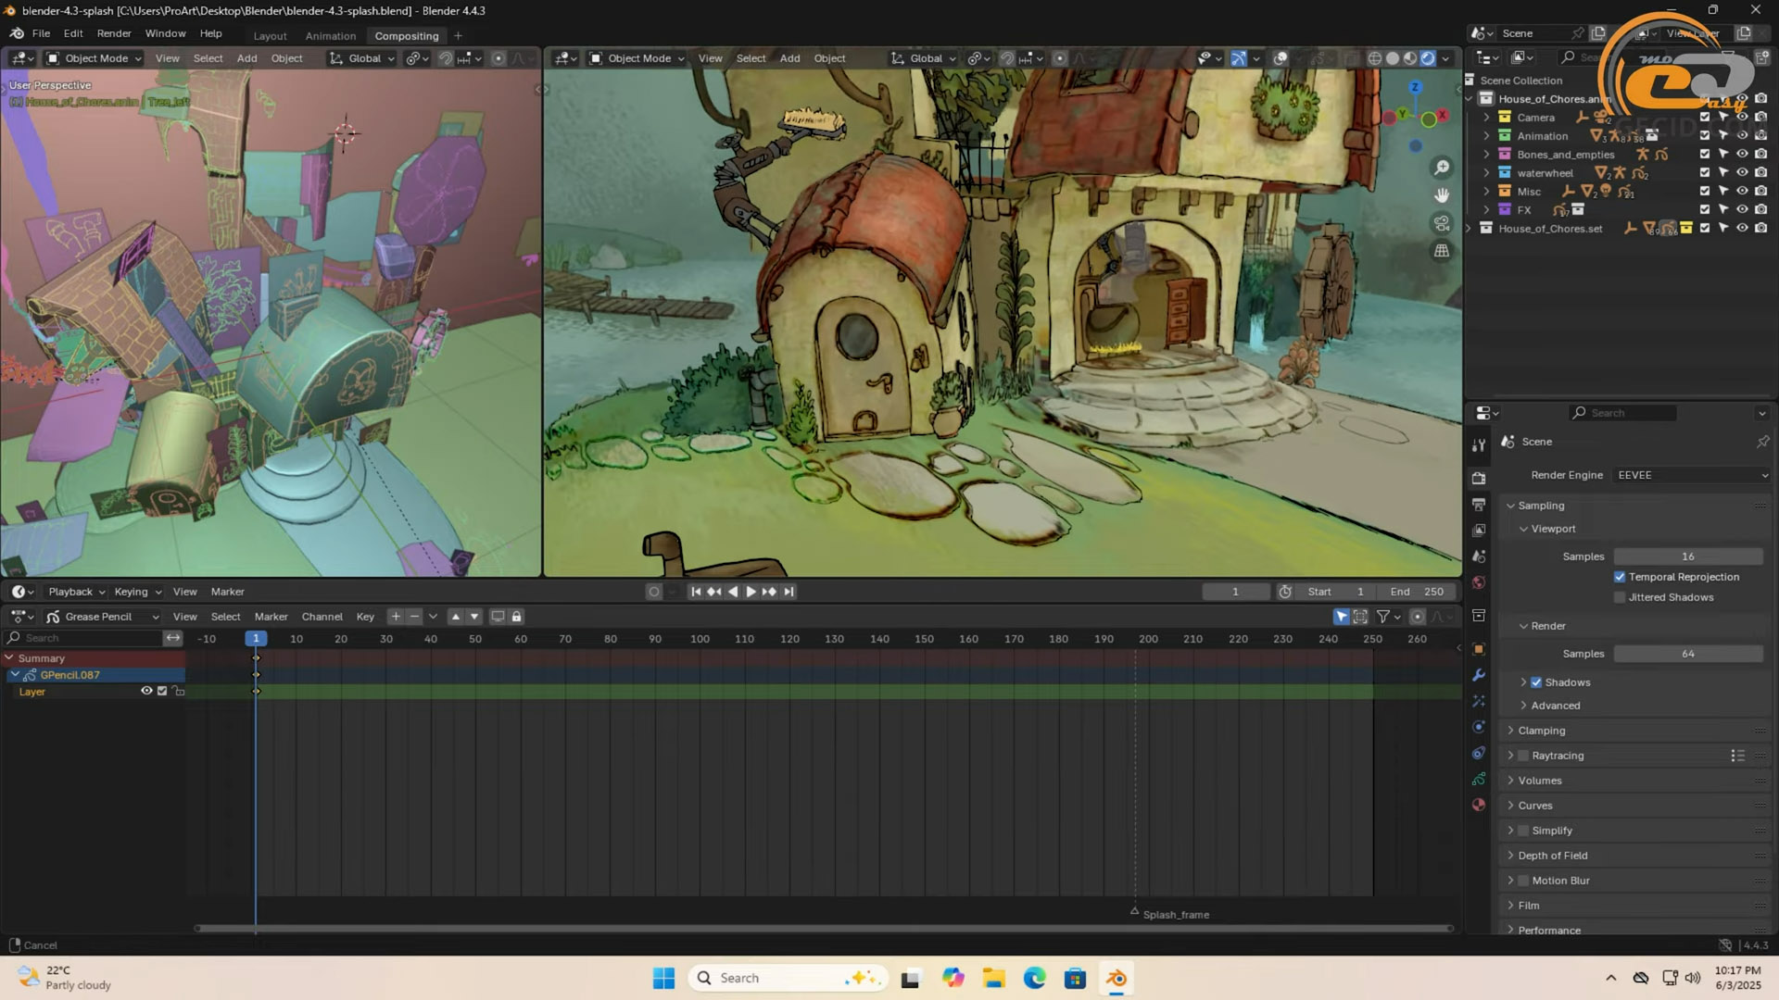
Task: Expand House_of_Chores.set collection
Action: pyautogui.click(x=1469, y=229)
